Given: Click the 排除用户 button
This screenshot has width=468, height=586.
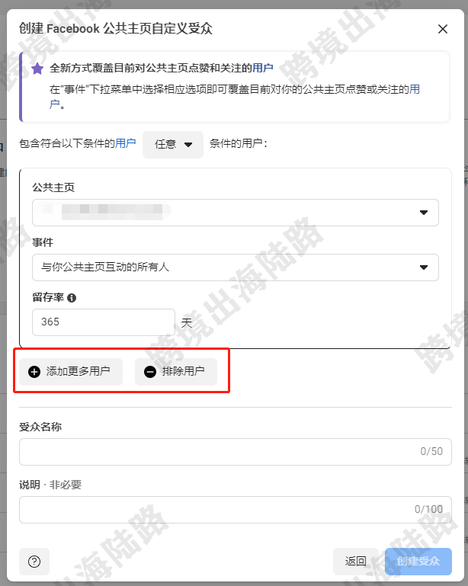Looking at the screenshot, I should pos(176,372).
